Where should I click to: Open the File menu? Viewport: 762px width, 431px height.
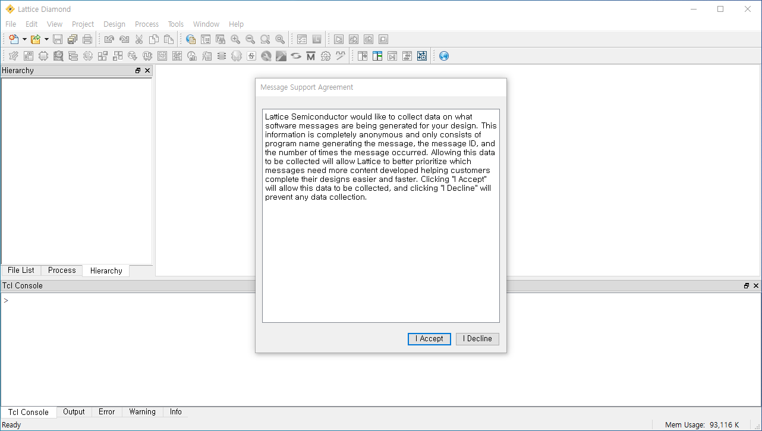click(11, 24)
